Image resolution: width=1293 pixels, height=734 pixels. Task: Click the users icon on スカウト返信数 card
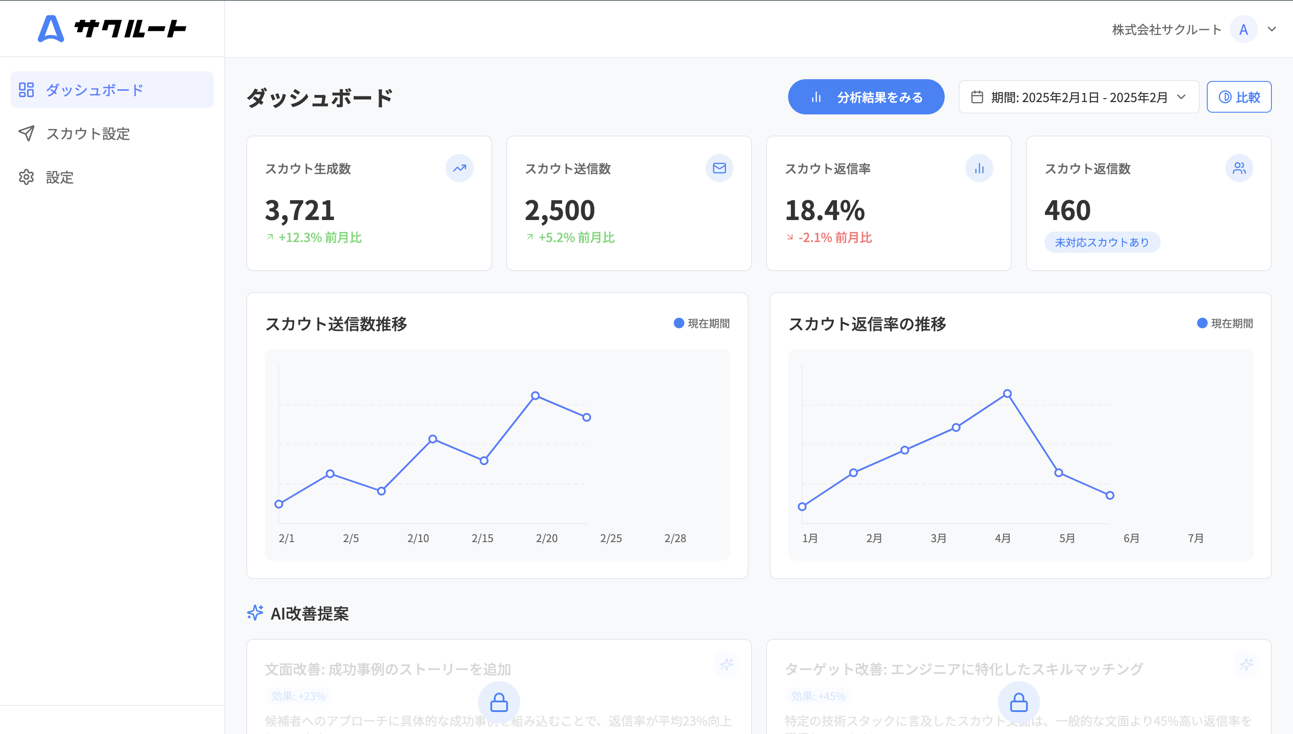click(x=1238, y=168)
